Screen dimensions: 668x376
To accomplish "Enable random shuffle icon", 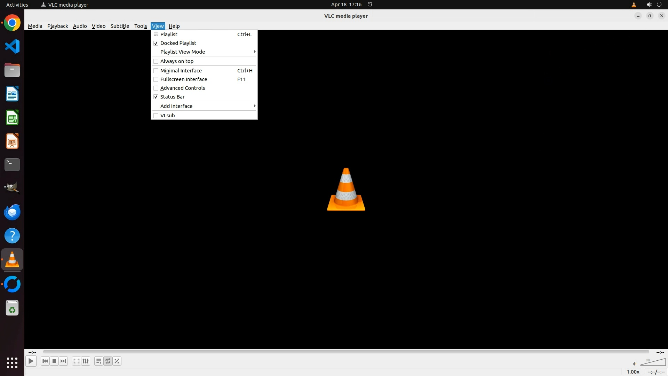I will 117,361.
